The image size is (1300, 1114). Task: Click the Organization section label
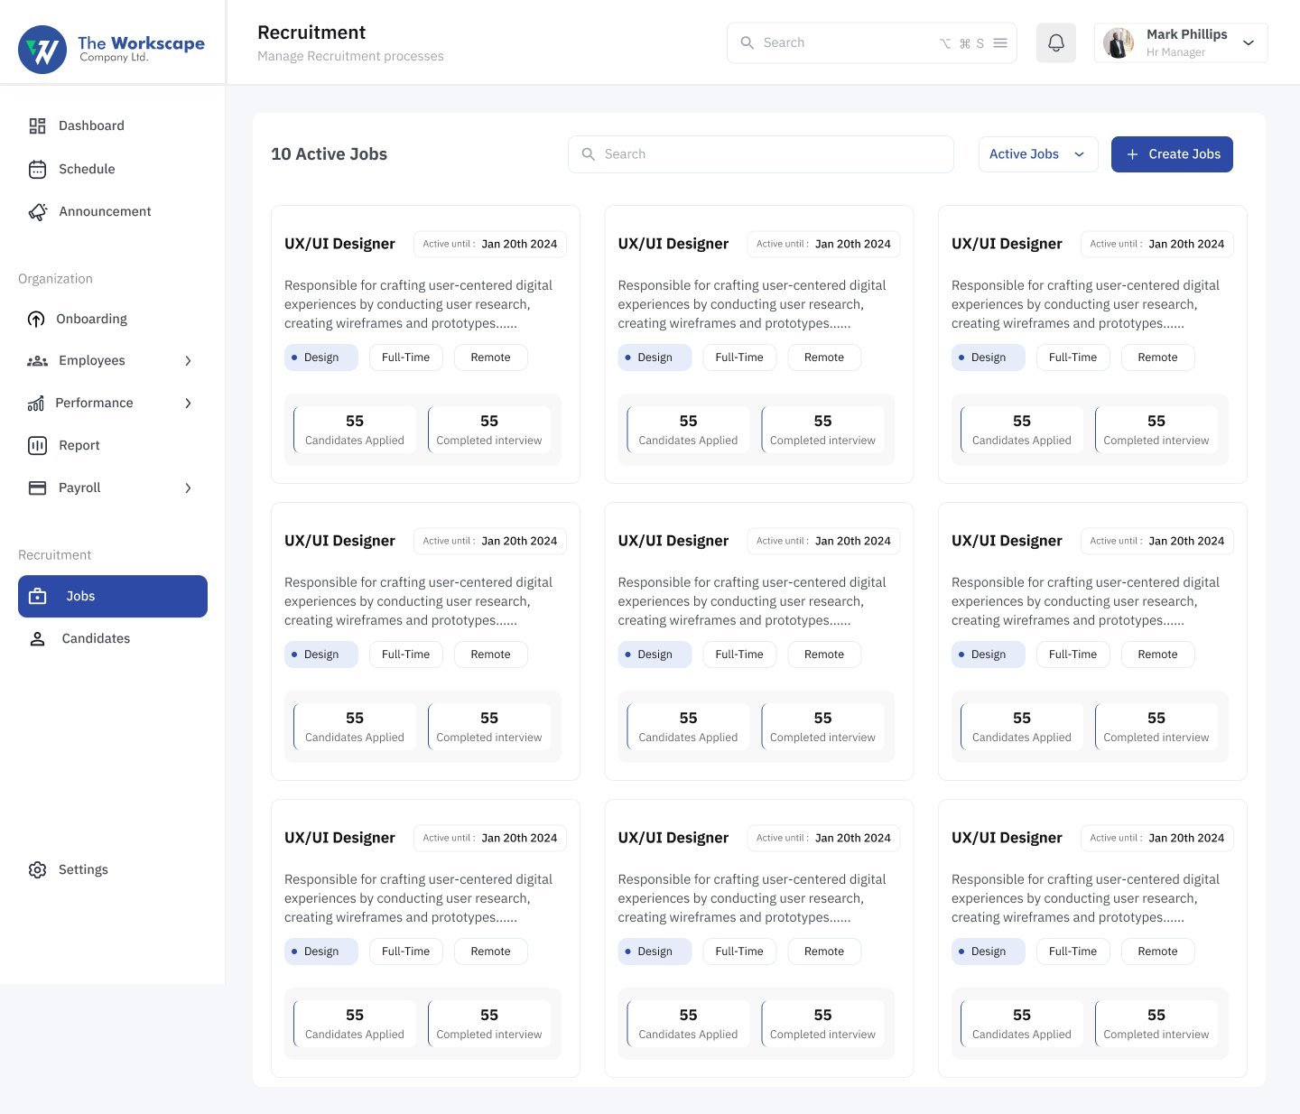(x=55, y=279)
